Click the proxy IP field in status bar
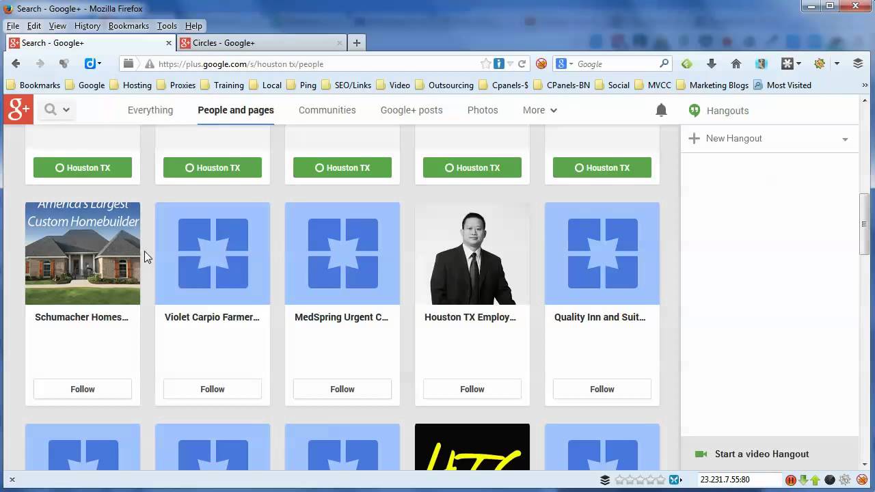This screenshot has width=875, height=492. [x=739, y=480]
